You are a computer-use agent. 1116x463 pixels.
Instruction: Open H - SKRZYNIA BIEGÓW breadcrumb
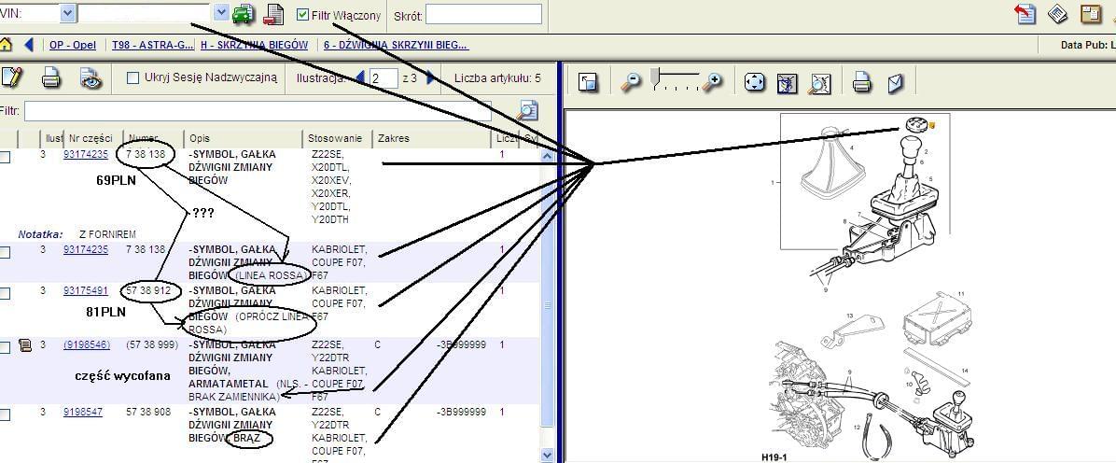(x=254, y=45)
